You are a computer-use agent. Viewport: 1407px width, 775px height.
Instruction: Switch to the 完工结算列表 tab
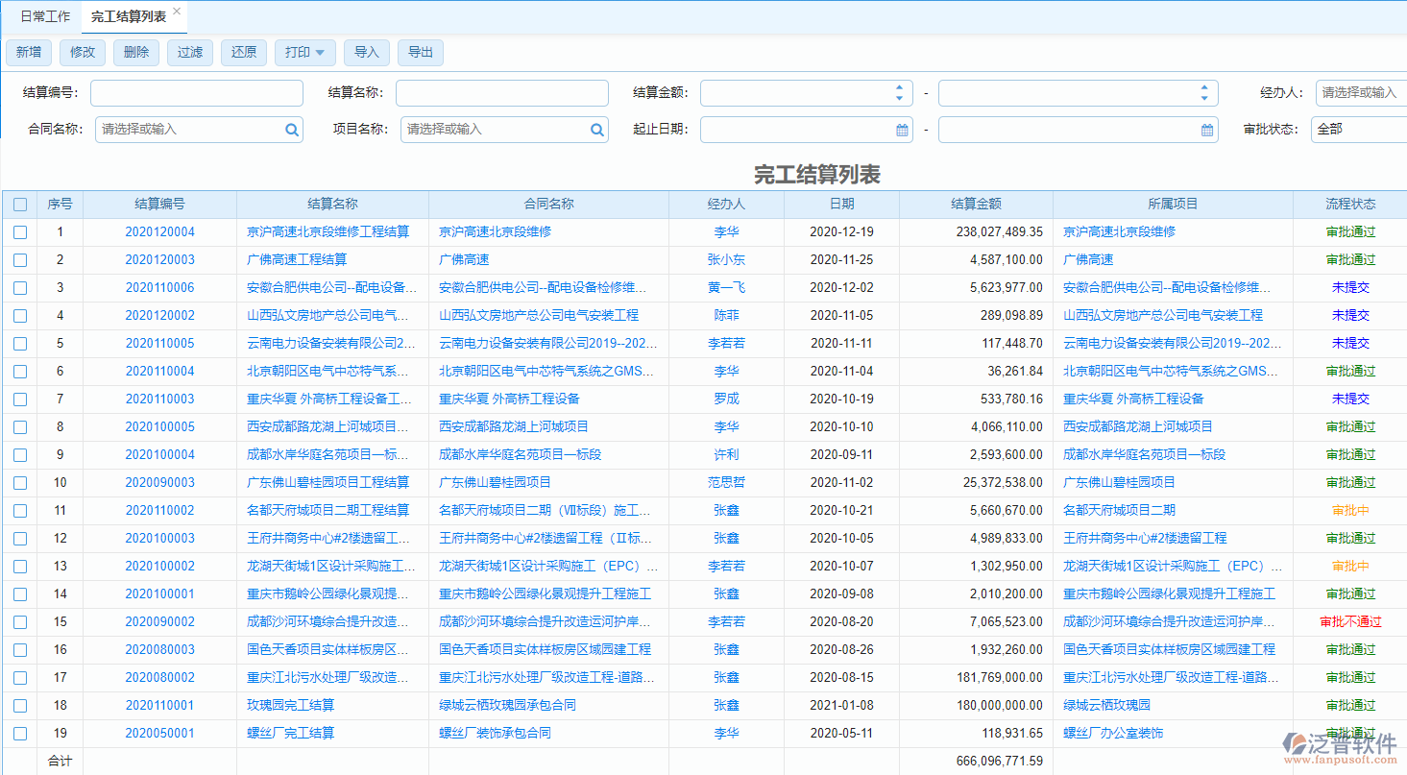click(130, 15)
